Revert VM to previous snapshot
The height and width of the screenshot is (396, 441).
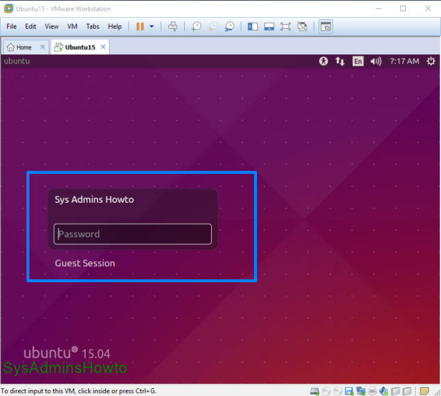[x=213, y=27]
